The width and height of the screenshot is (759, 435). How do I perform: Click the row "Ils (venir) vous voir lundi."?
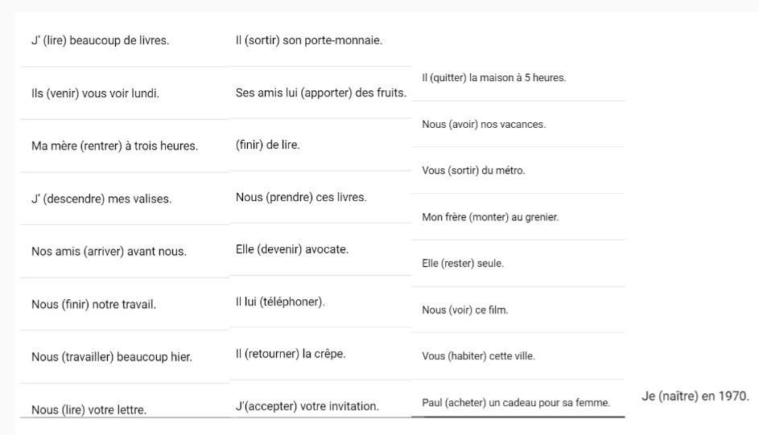point(95,93)
